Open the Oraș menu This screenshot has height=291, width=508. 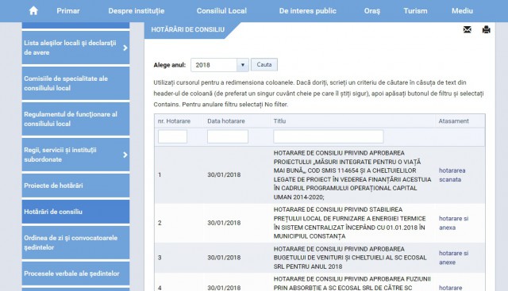pos(372,11)
